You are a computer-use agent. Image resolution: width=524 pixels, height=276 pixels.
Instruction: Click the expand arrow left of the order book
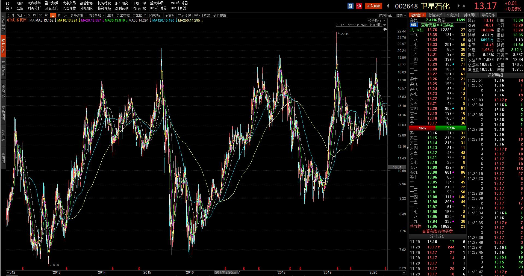(408, 148)
